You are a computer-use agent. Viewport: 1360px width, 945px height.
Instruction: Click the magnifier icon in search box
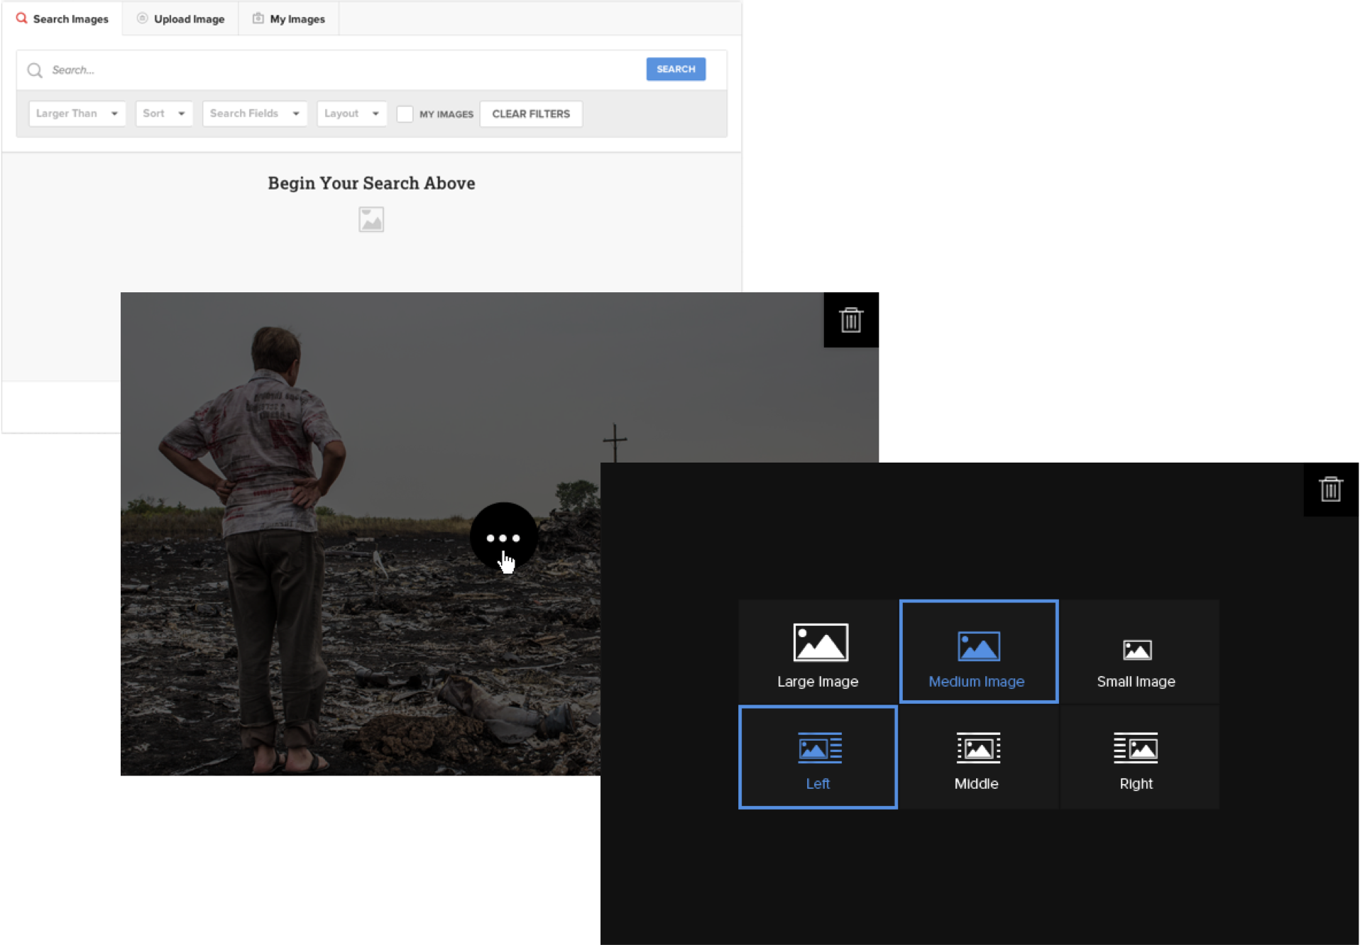(35, 70)
